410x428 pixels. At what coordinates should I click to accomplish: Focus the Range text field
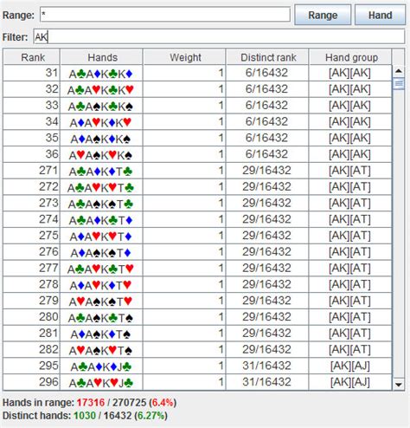click(x=165, y=15)
